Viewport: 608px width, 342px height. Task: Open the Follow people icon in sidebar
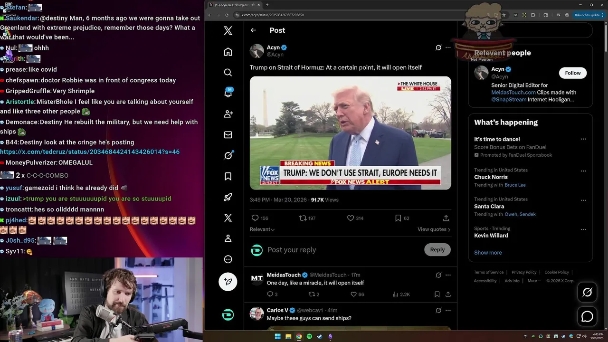coord(228,114)
